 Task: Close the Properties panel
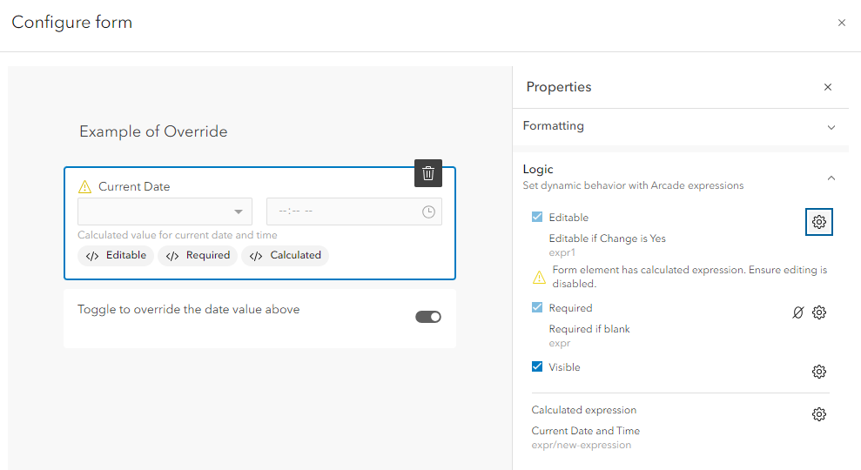click(x=828, y=87)
